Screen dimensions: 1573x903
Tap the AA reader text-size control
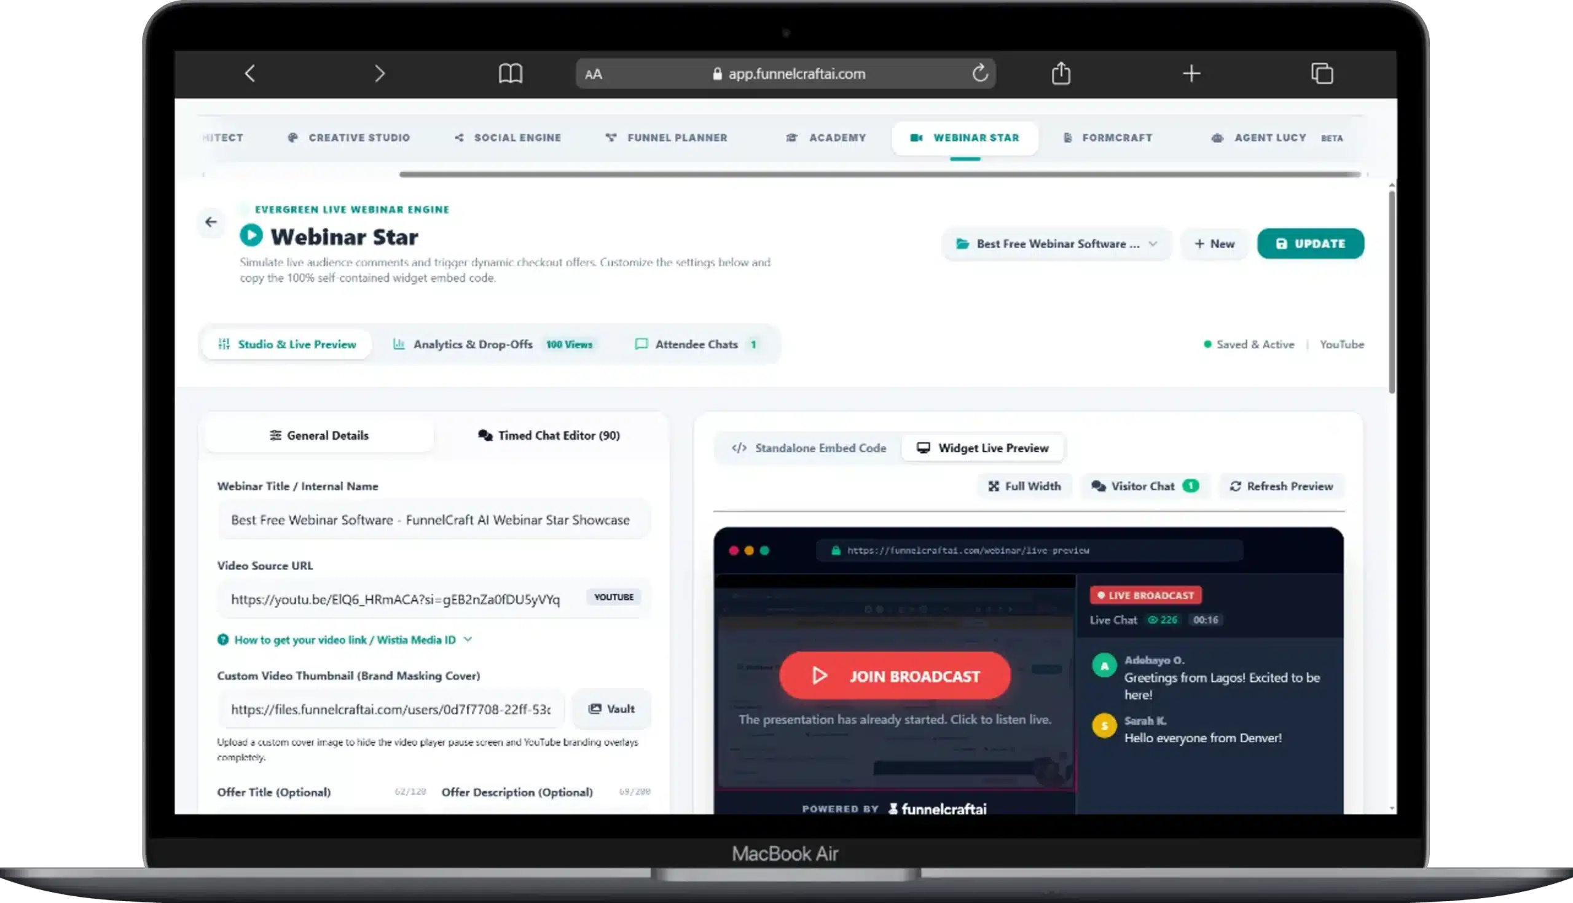(x=593, y=74)
